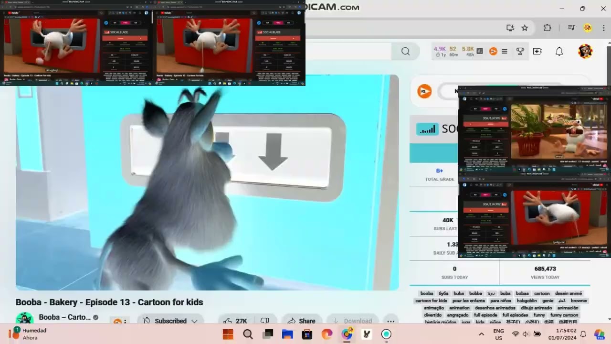Open the Chrome three-dot menu
This screenshot has width=611, height=344.
605,28
